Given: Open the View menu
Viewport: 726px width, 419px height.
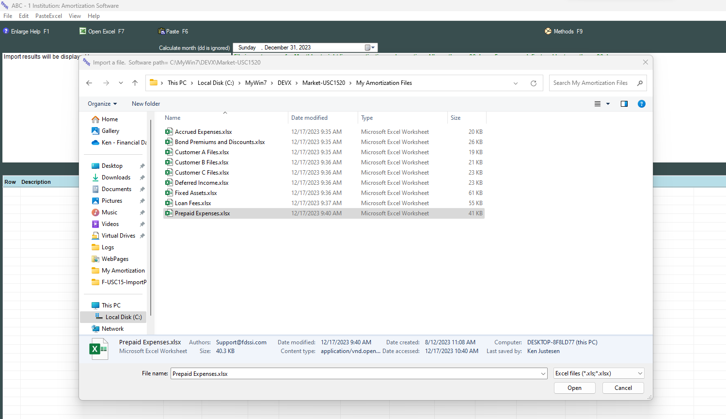Looking at the screenshot, I should (x=75, y=16).
